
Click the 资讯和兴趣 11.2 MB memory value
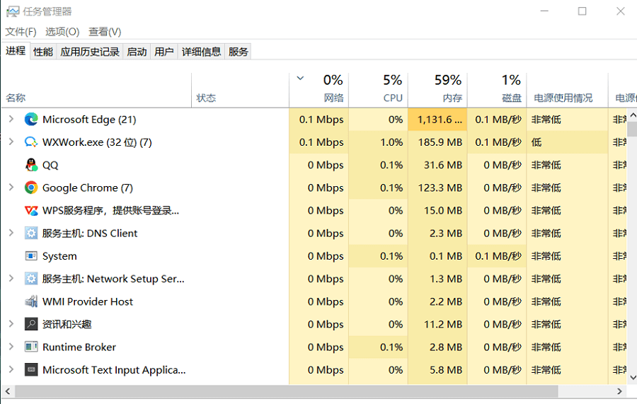click(x=443, y=324)
